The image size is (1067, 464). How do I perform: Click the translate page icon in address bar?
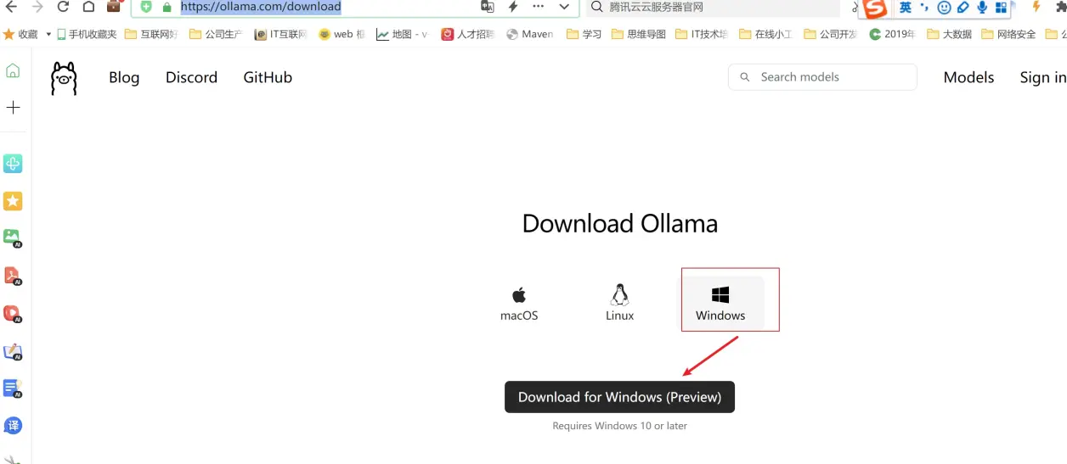pyautogui.click(x=488, y=7)
